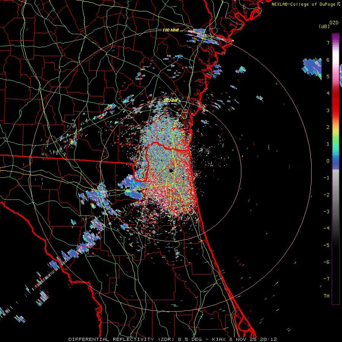Viewport: 342px width, 342px height.
Task: Click the ZDR color scale bar
Action: 336,169
